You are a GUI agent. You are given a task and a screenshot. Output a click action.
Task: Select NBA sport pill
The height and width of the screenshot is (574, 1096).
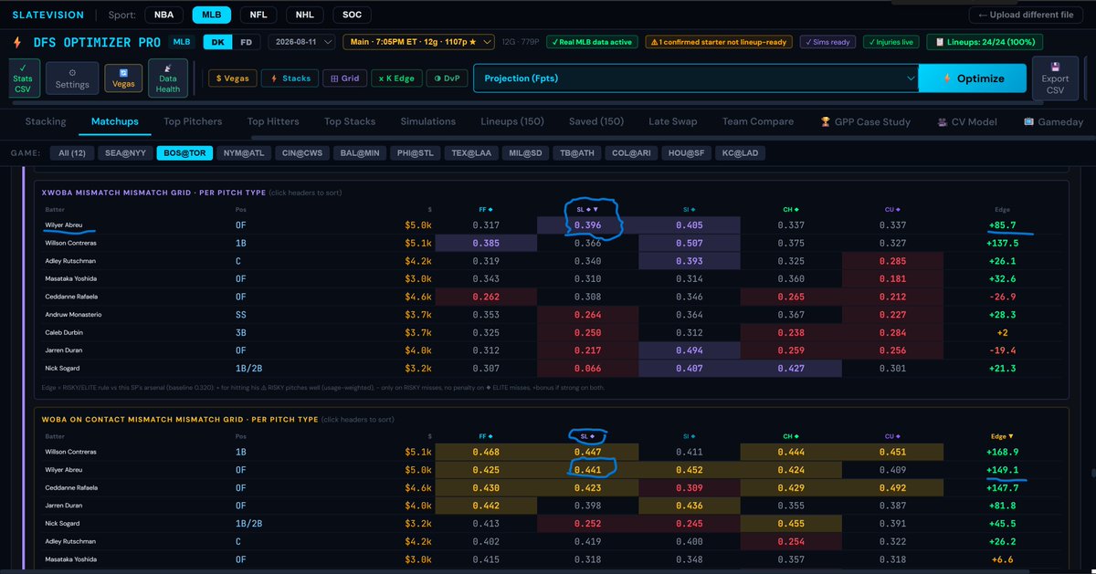click(164, 15)
